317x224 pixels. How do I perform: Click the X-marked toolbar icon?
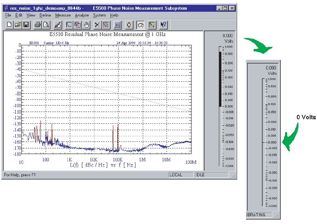click(97, 25)
